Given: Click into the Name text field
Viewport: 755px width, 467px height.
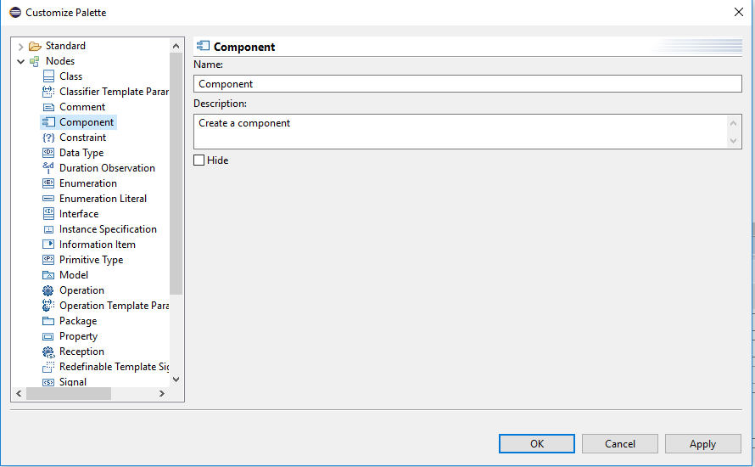Looking at the screenshot, I should pos(467,84).
